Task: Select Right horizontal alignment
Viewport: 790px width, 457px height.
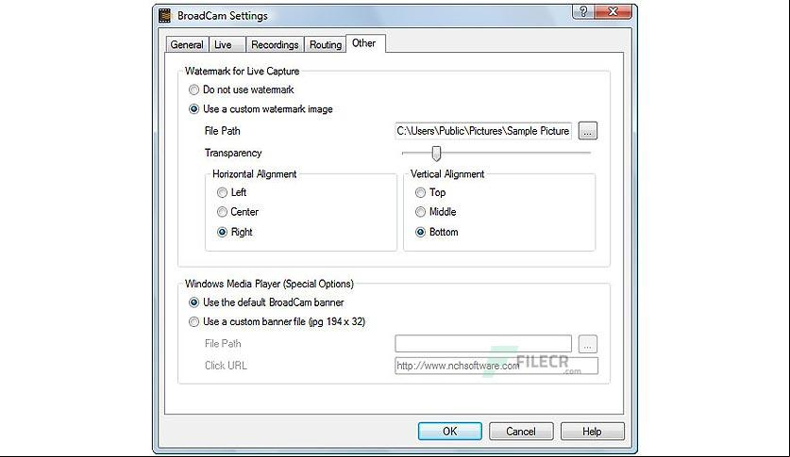Action: point(235,233)
